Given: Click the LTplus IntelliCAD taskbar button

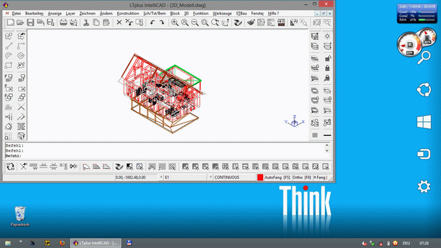Looking at the screenshot, I should pos(96,243).
